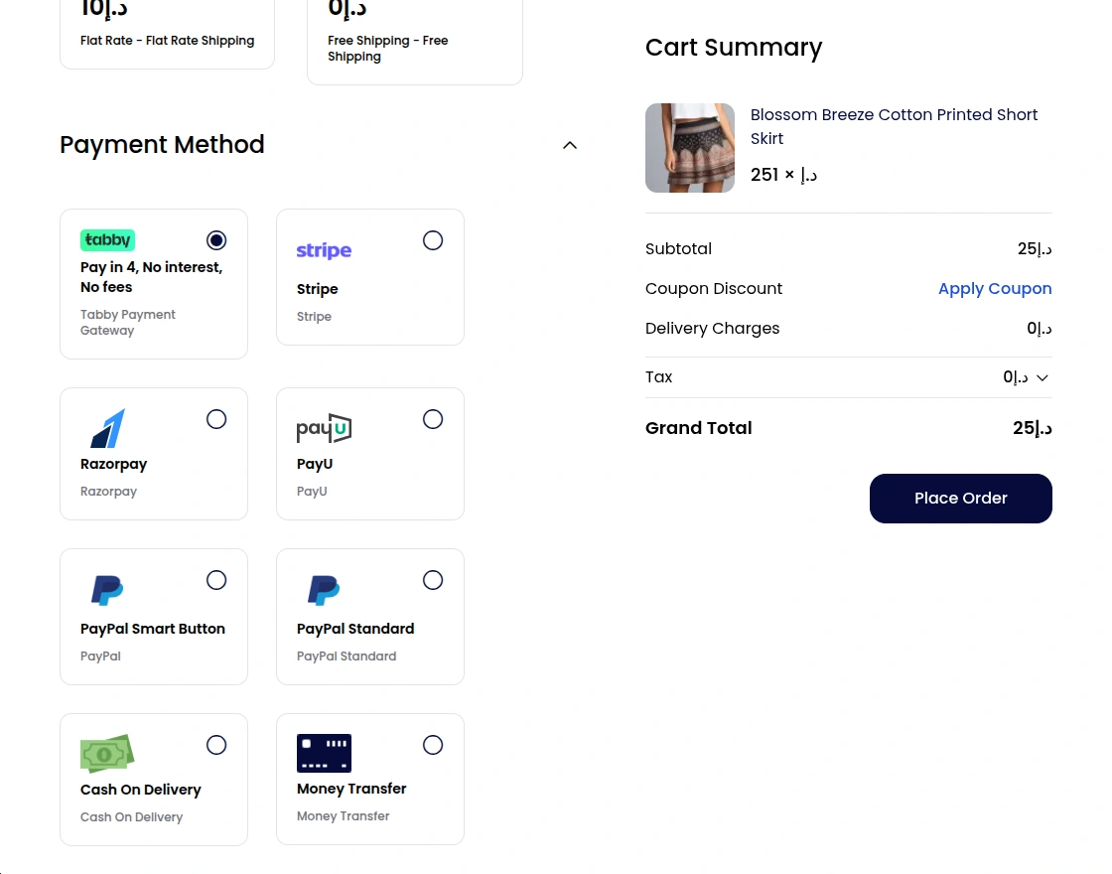Click the skirt quantity and price text
This screenshot has height=874, width=1112.
click(x=783, y=175)
